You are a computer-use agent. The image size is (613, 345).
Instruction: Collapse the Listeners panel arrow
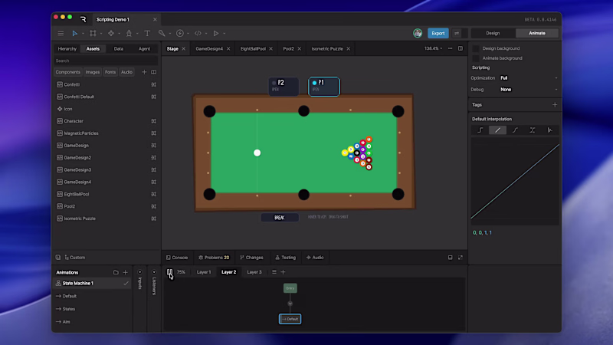[154, 272]
